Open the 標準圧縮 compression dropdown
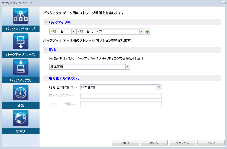The image size is (227, 149). coord(128,67)
